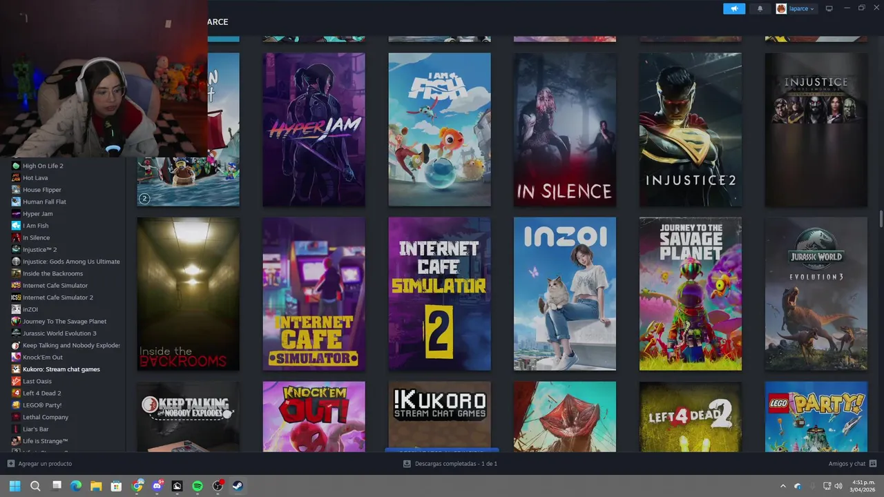The width and height of the screenshot is (884, 497).
Task: Select LEGO® Party! in the sidebar
Action: coord(42,405)
